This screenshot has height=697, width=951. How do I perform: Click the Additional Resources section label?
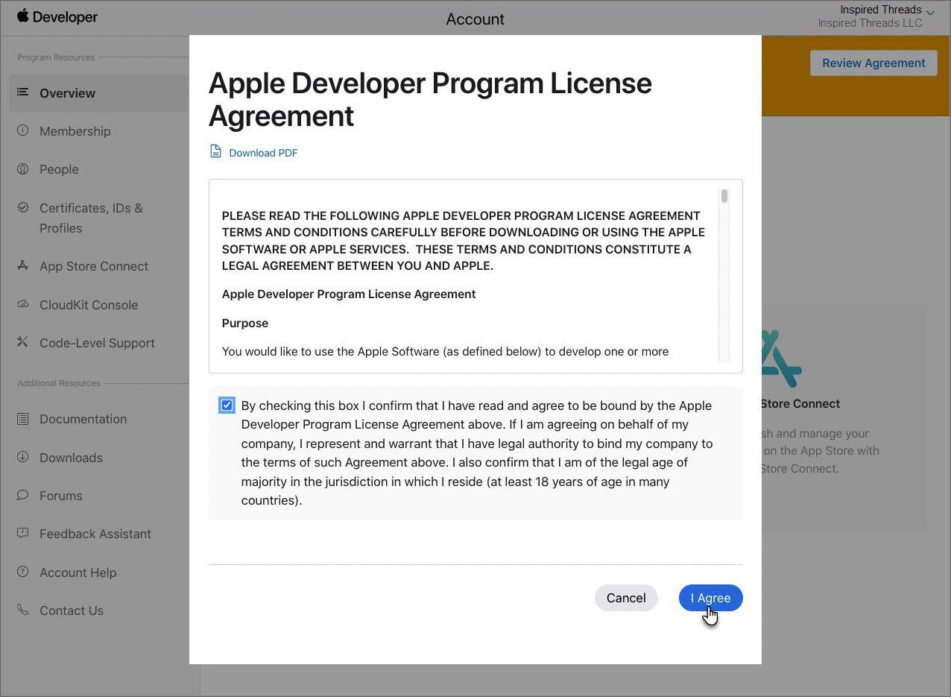coord(59,383)
